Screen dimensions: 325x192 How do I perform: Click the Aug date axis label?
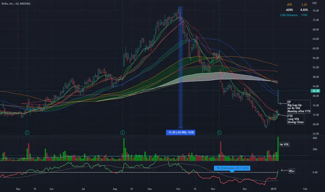pyautogui.click(x=115, y=189)
